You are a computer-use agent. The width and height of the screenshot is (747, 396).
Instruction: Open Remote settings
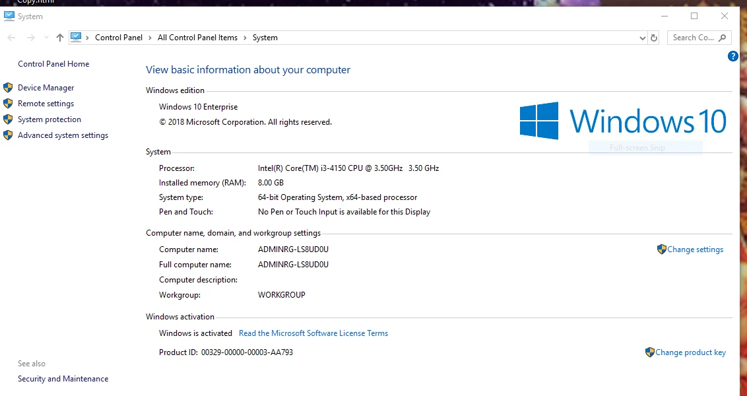point(46,104)
